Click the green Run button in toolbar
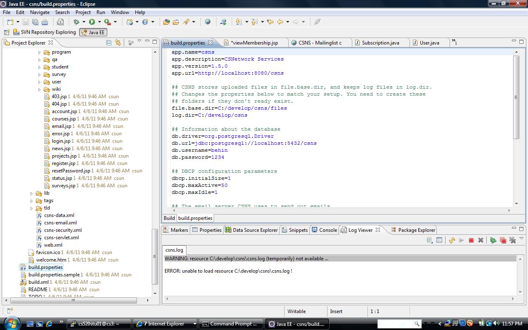The width and height of the screenshot is (528, 330). click(x=92, y=22)
